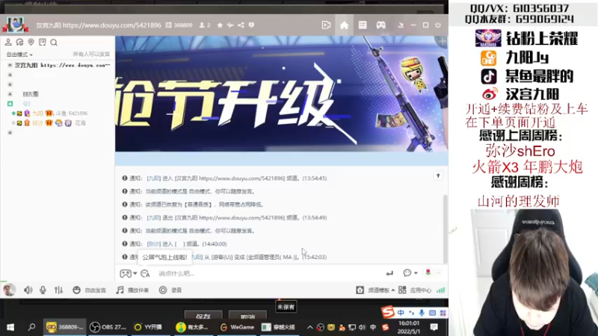Send a flower with the rose icon

(428, 272)
